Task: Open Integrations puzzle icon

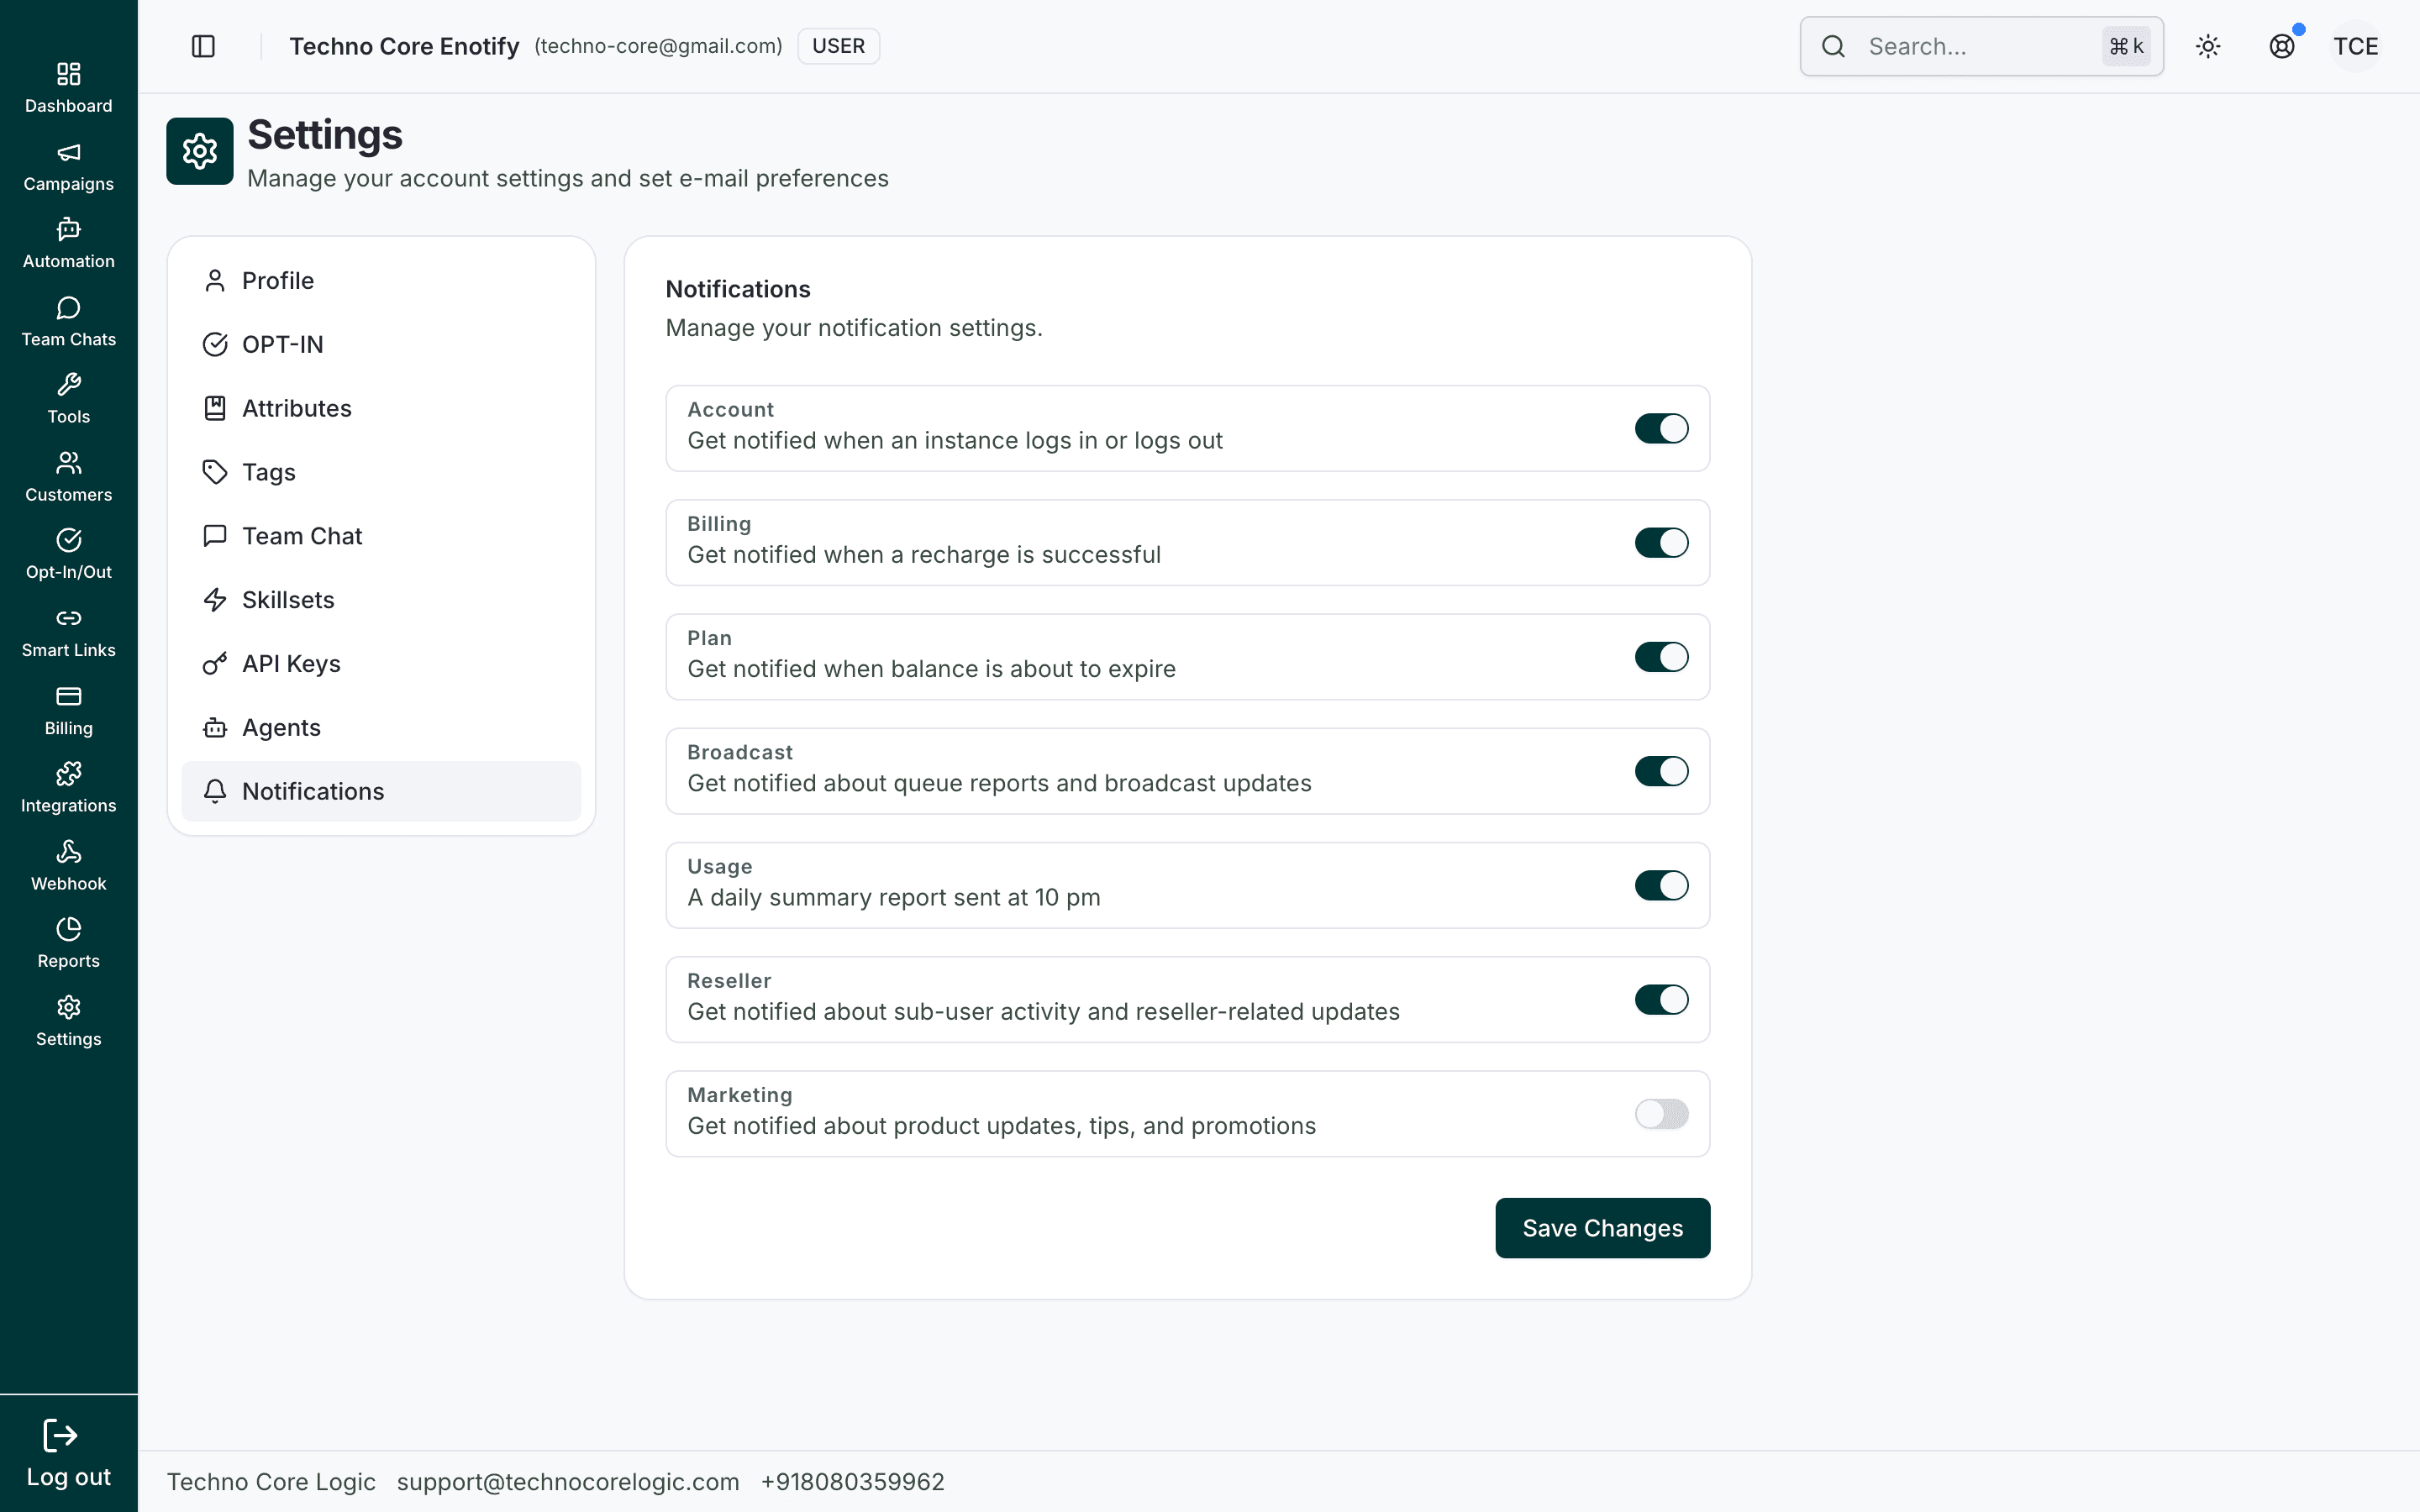Action: coord(68,773)
